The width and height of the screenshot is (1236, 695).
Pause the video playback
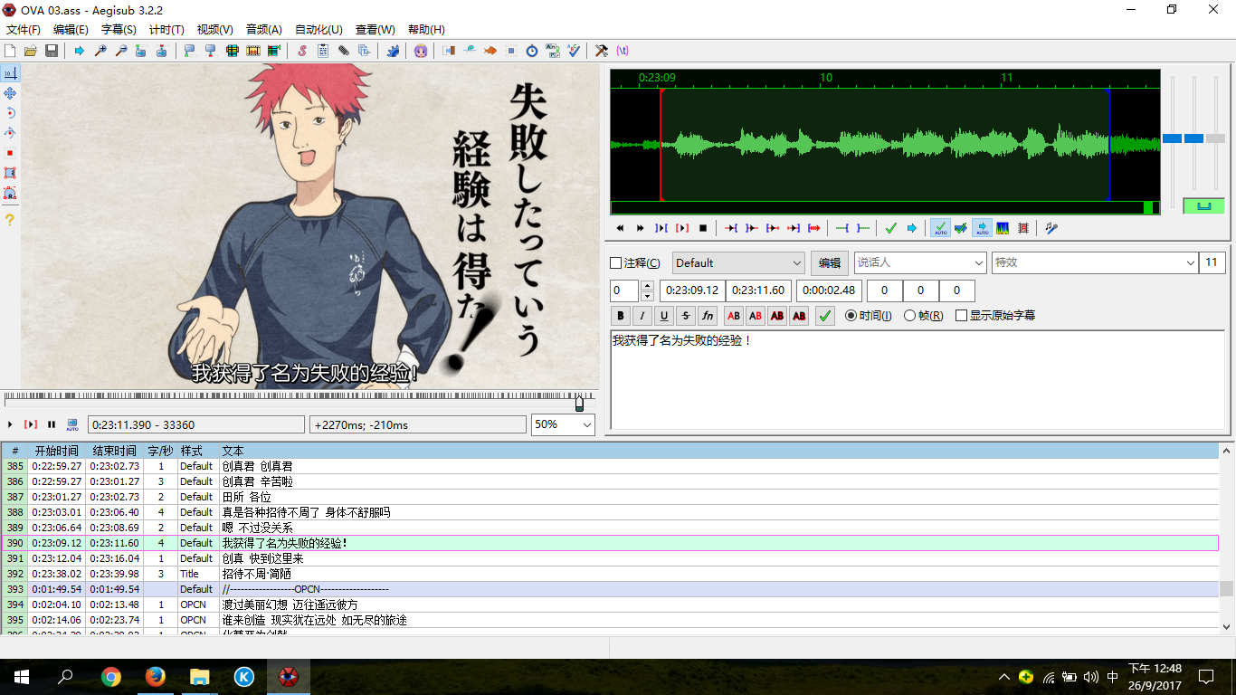[x=52, y=424]
